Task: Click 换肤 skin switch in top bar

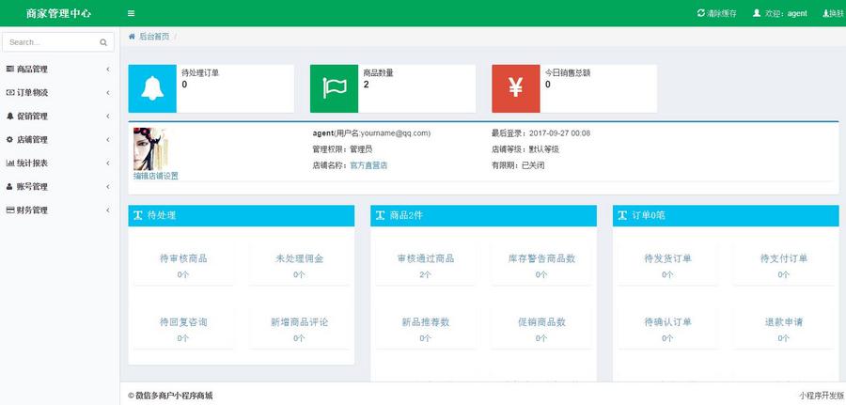Action: tap(834, 13)
